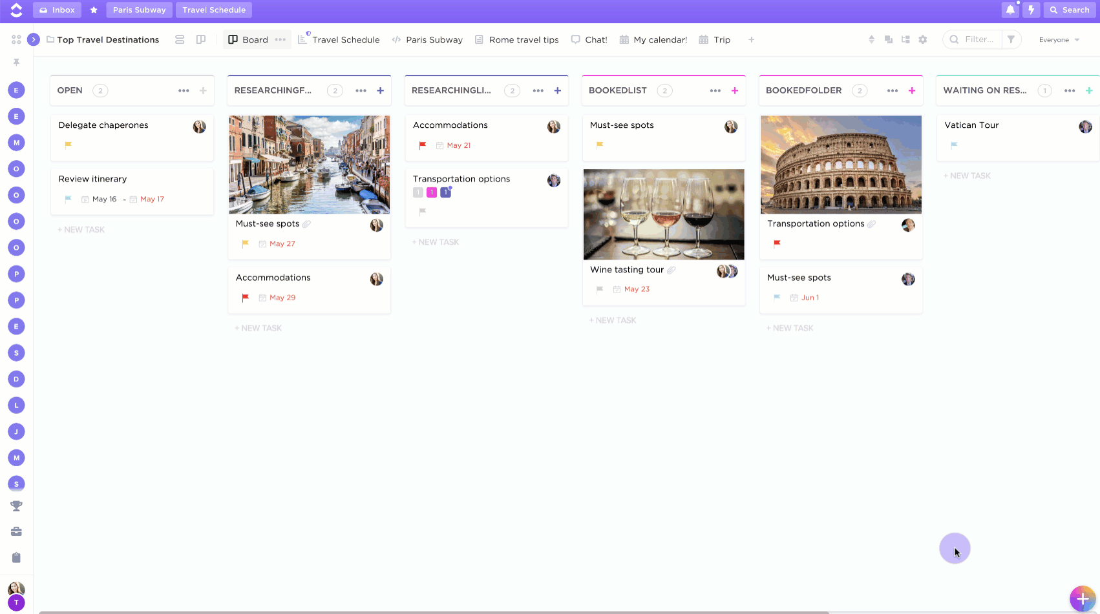Expand options with Board view ellipsis
The image size is (1100, 614).
click(x=280, y=39)
